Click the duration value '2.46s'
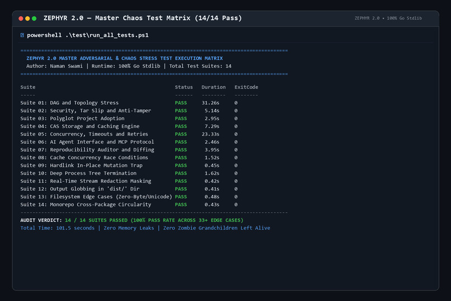Image resolution: width=451 pixels, height=301 pixels. coord(212,142)
